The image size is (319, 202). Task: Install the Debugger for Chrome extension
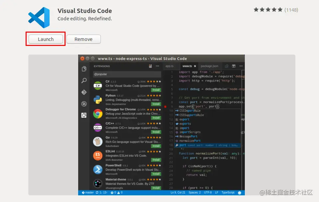(156, 118)
